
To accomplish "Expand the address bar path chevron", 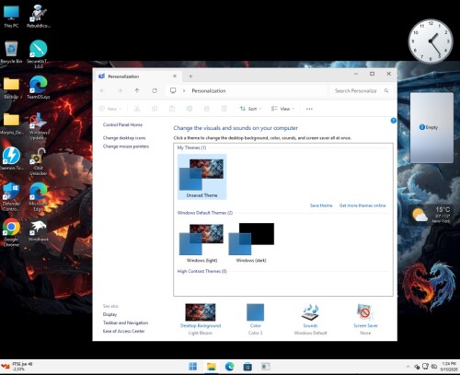I will click(x=184, y=90).
